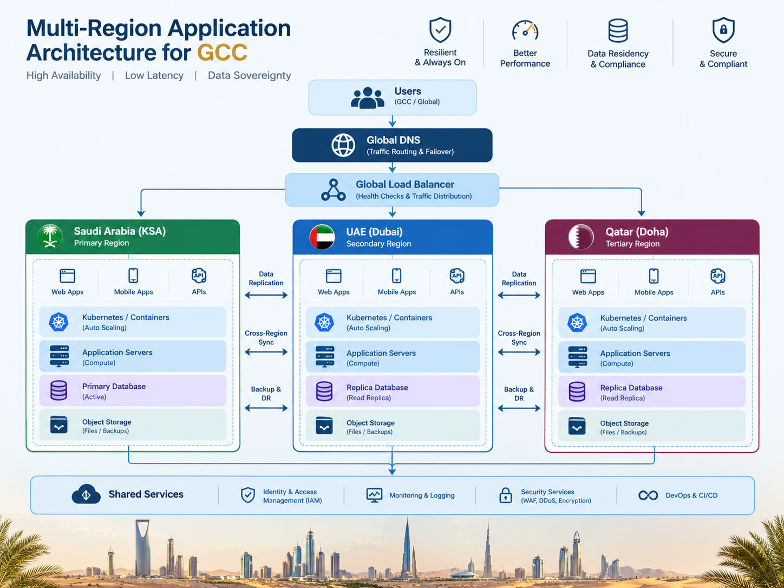Click the Secure & Compliant lock shield icon

pyautogui.click(x=723, y=30)
